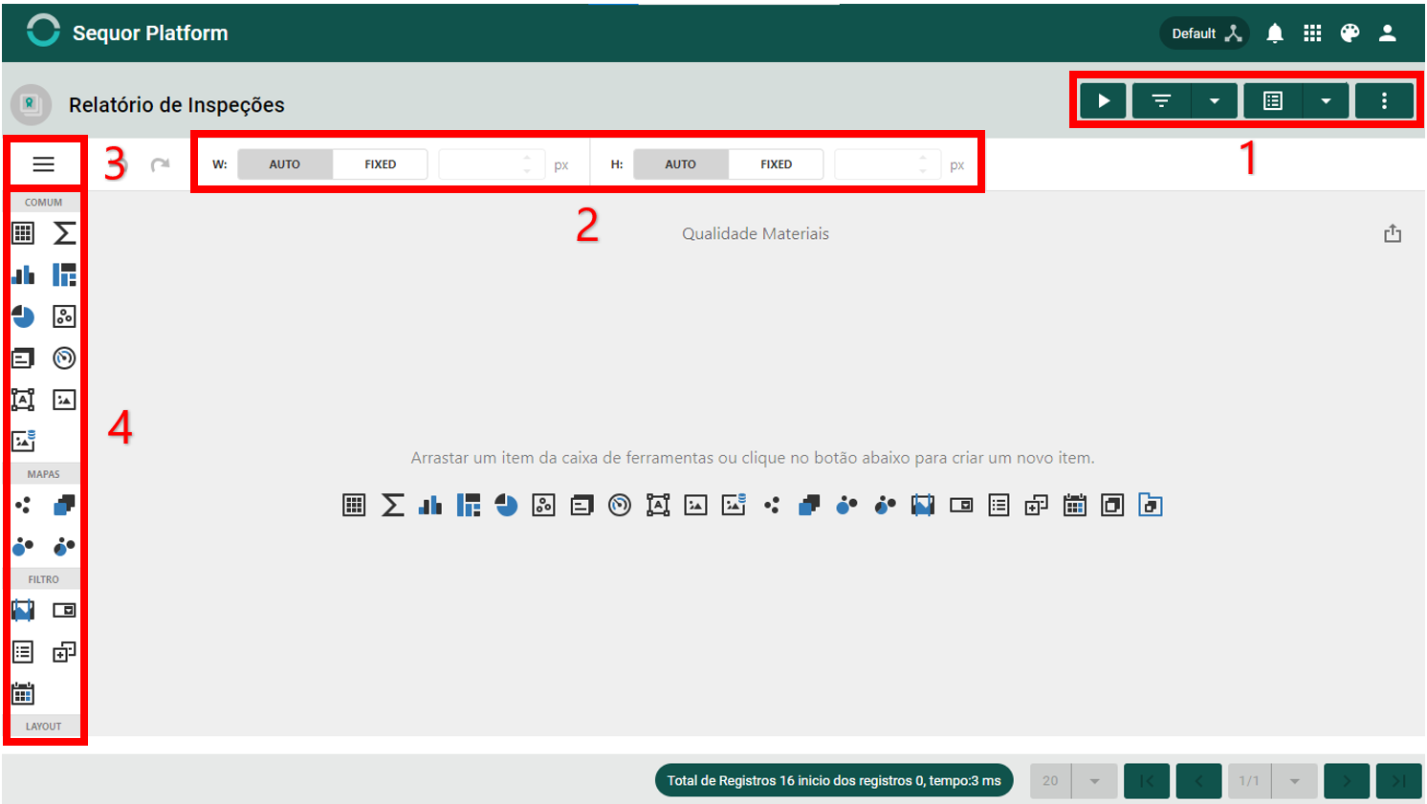Click the list view button in report toolbar
The width and height of the screenshot is (1427, 804).
[1273, 100]
